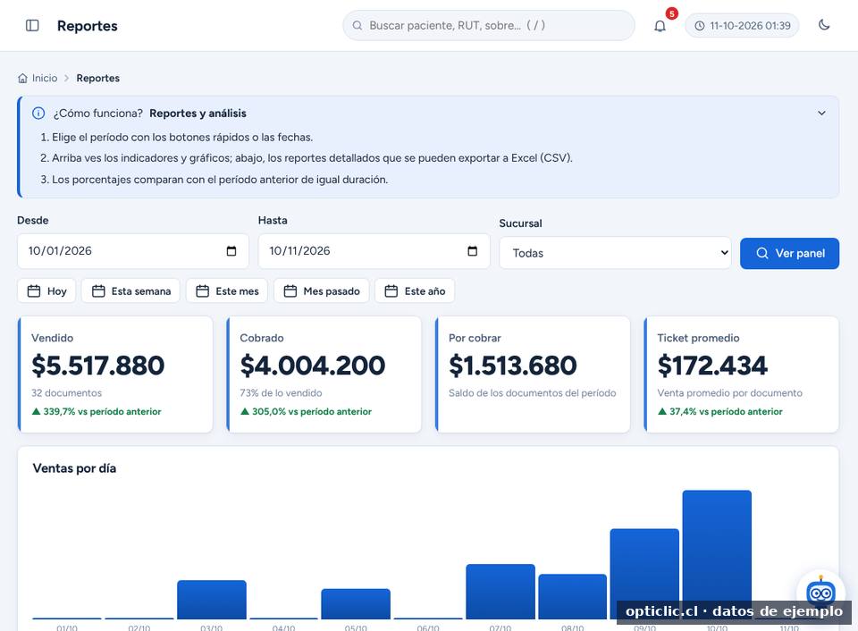Viewport: 858px width, 631px height.
Task: Click the 07/10 bar in Ventas por día
Action: pyautogui.click(x=500, y=592)
